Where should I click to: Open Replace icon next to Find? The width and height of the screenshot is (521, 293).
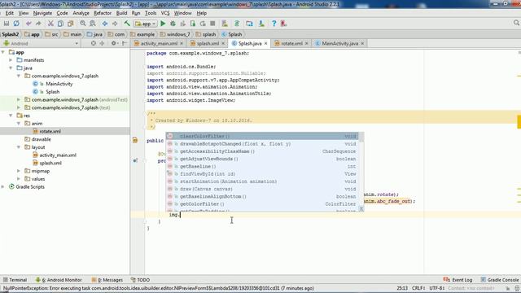pos(93,24)
